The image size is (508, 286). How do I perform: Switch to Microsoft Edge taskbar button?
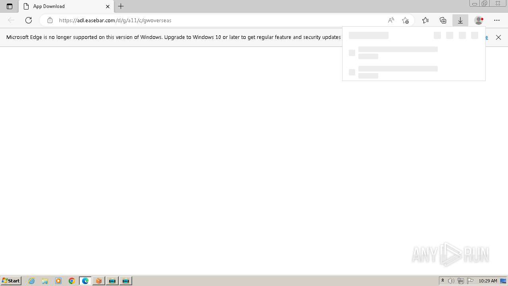coord(85,281)
